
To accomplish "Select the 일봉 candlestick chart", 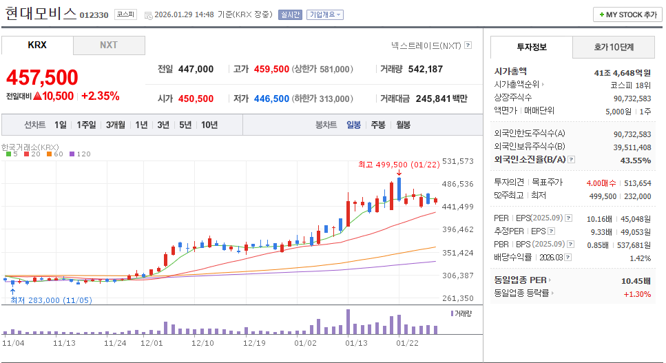I will (353, 125).
